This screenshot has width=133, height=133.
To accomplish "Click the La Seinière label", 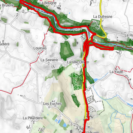I will click(49, 60).
